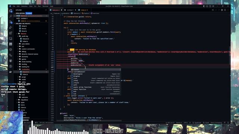Image resolution: width=239 pixels, height=134 pixels.
Task: Choose '#endregion' snippet suggestion
Action: 96,74
